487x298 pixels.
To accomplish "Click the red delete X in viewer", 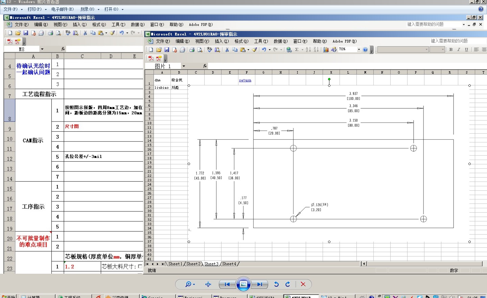I will click(x=303, y=284).
